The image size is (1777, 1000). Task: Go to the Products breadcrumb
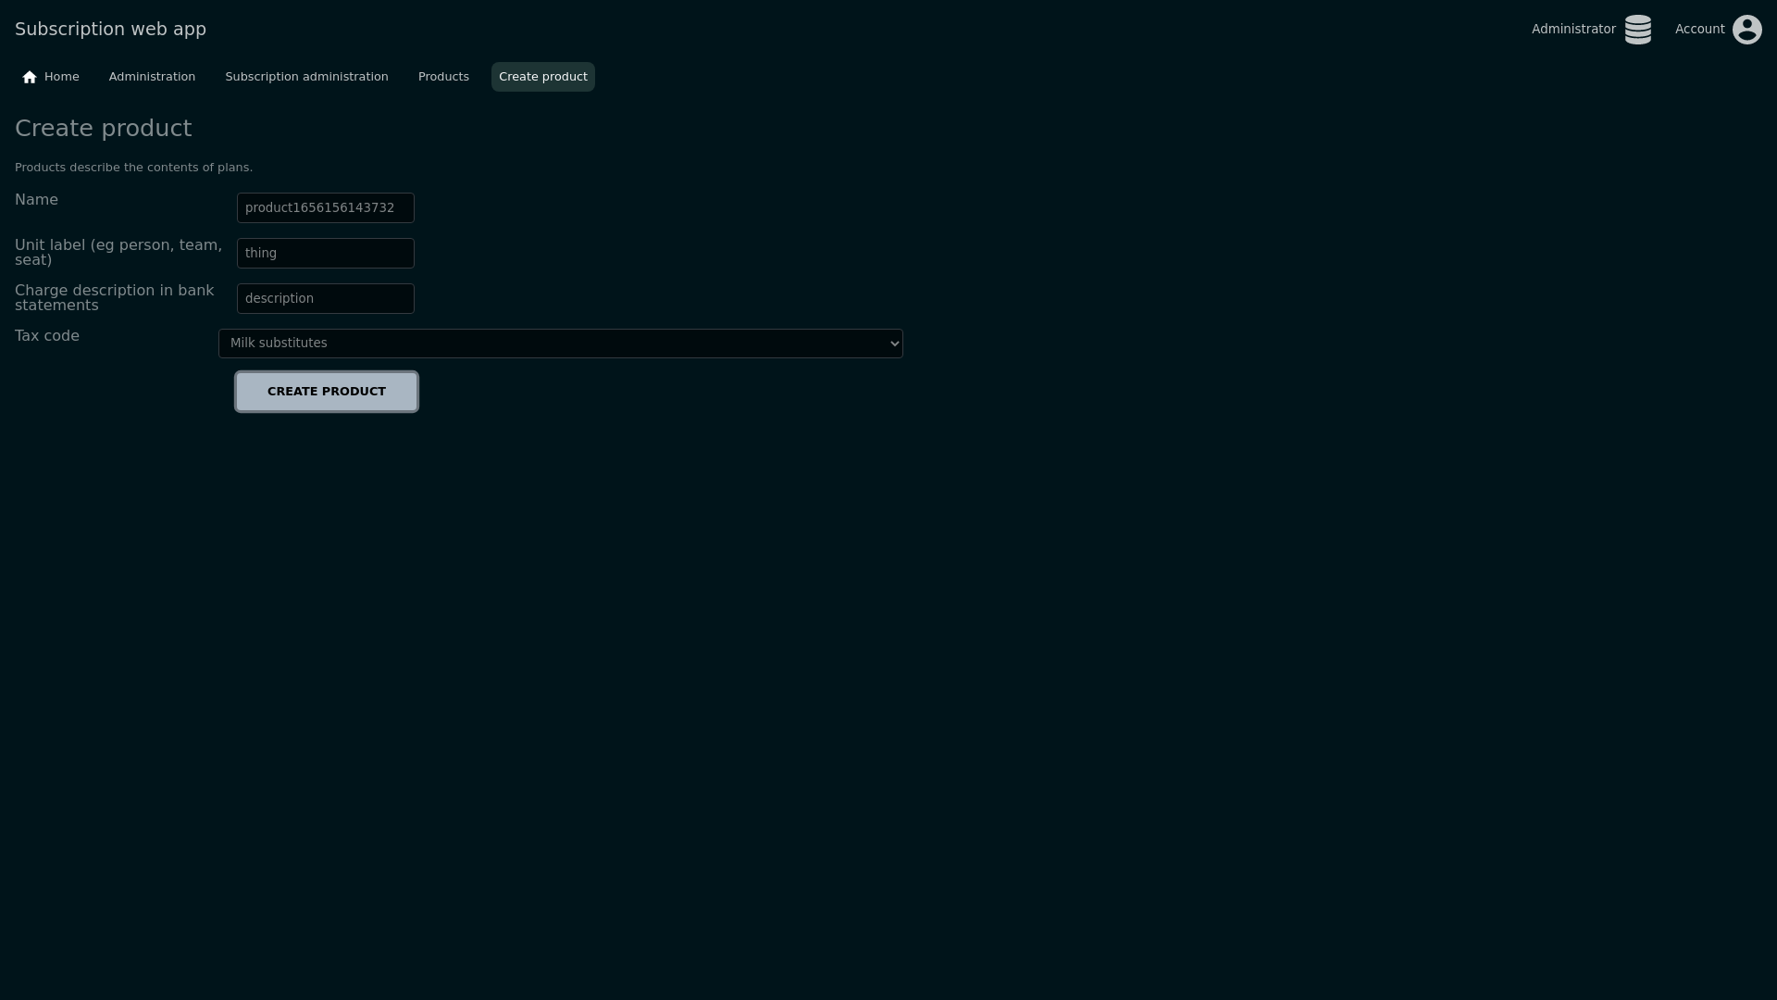443,77
